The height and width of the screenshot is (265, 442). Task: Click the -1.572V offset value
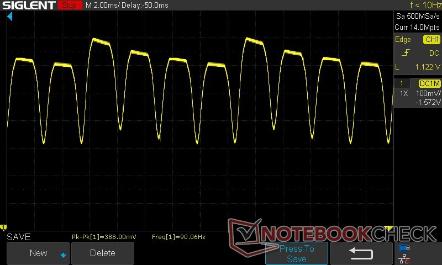point(428,103)
